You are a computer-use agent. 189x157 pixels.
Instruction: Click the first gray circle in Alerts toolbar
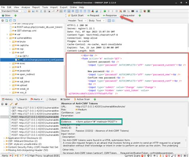point(2,104)
